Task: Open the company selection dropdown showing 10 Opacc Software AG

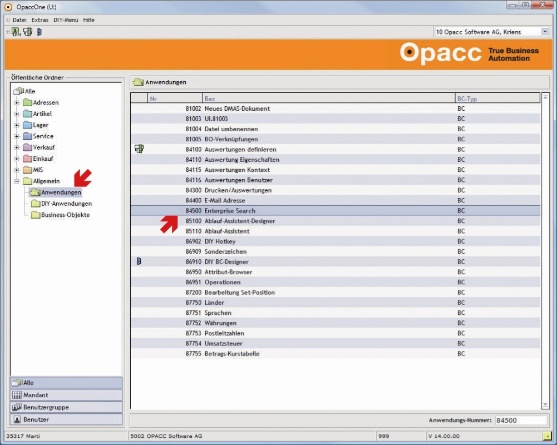Action: click(x=545, y=32)
